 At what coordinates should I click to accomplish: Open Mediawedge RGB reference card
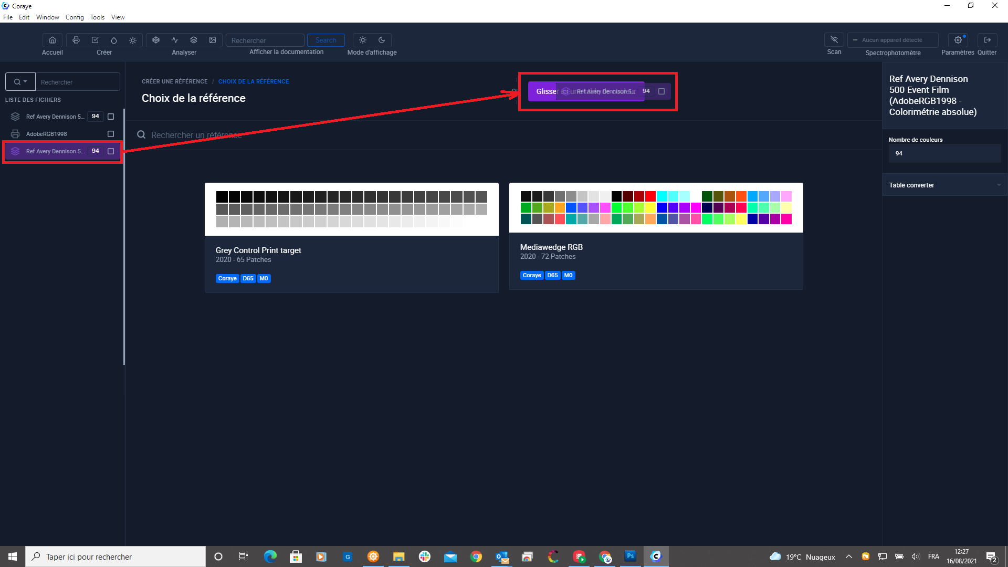pos(656,236)
